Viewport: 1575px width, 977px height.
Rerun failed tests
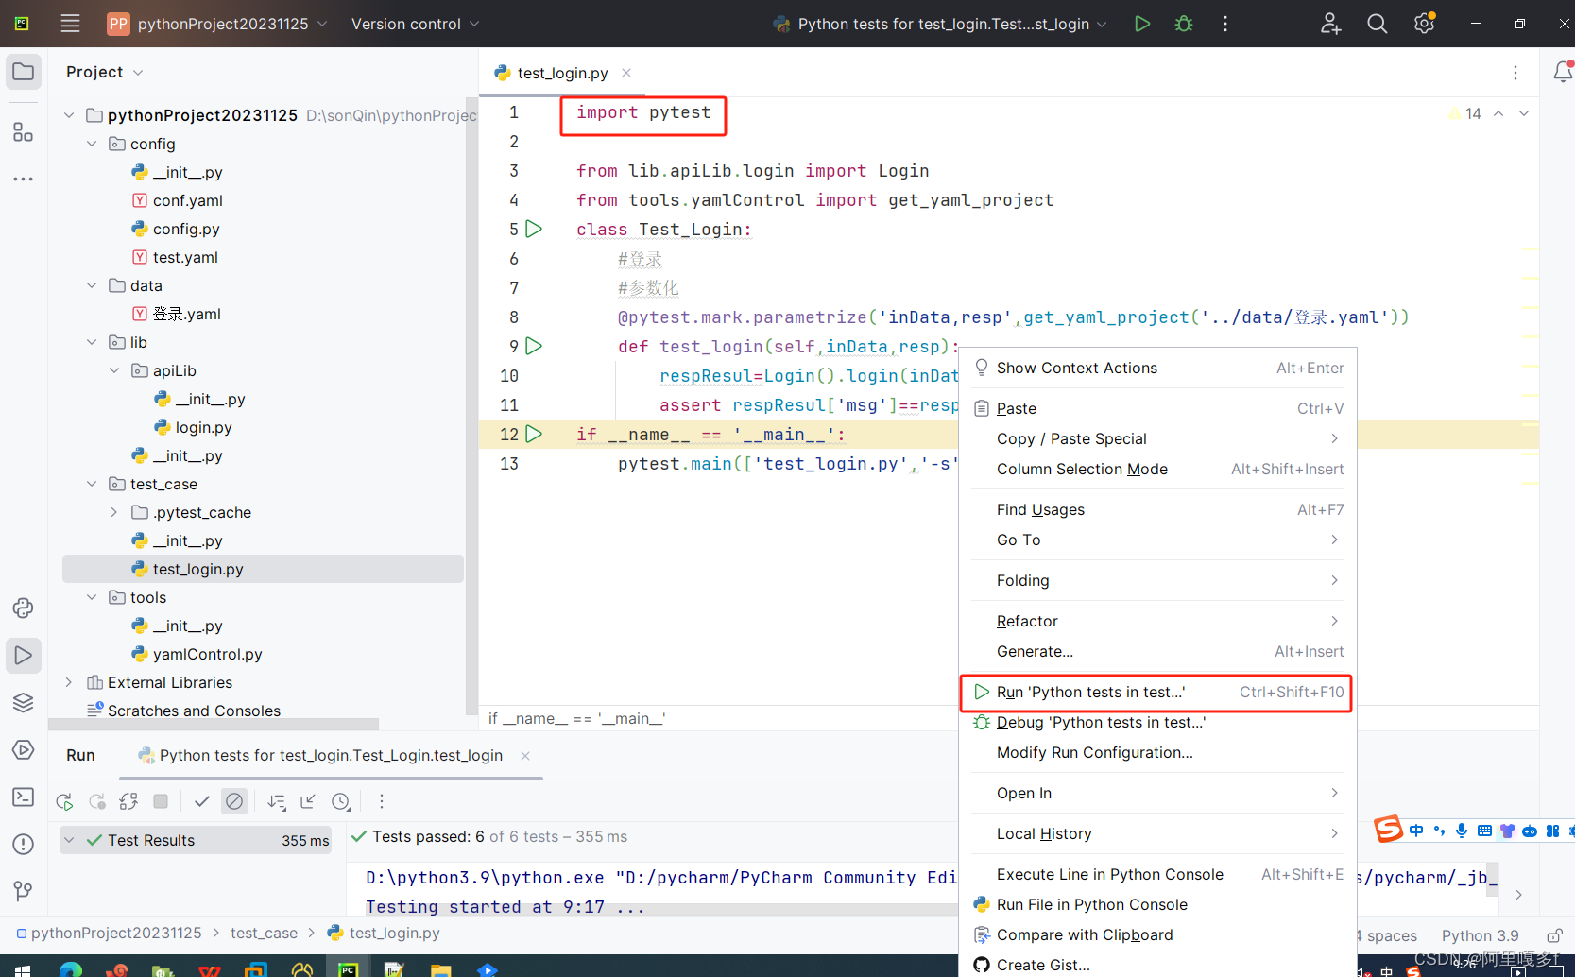96,801
